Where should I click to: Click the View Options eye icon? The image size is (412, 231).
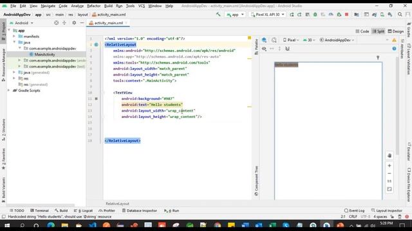coord(264,49)
